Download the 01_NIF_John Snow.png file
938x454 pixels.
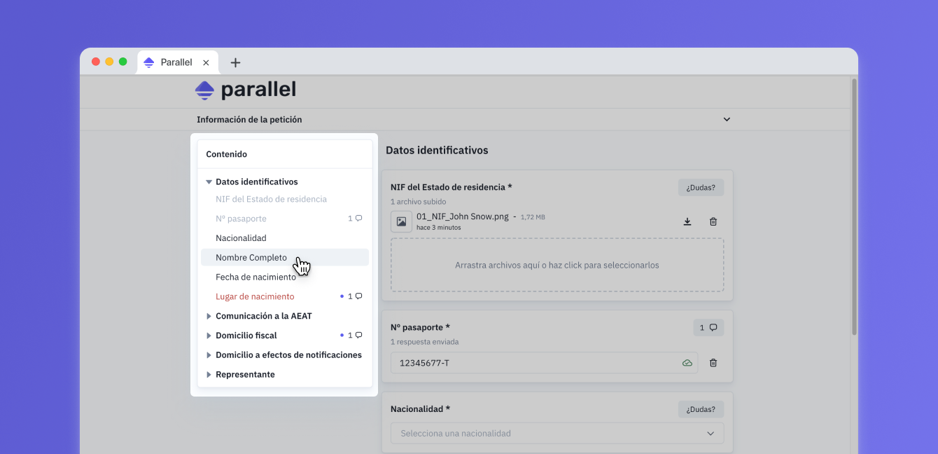(687, 221)
